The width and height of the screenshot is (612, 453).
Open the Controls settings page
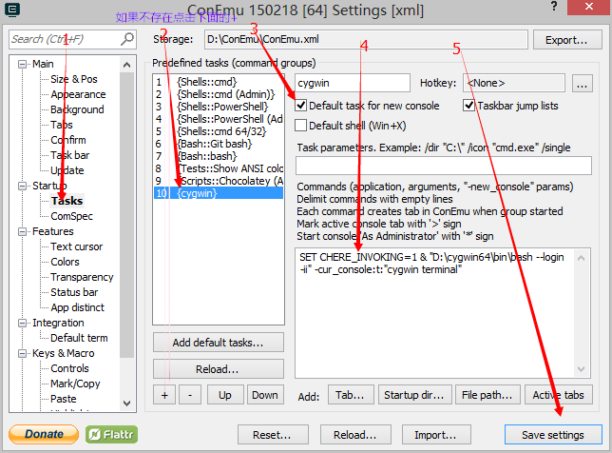point(70,369)
